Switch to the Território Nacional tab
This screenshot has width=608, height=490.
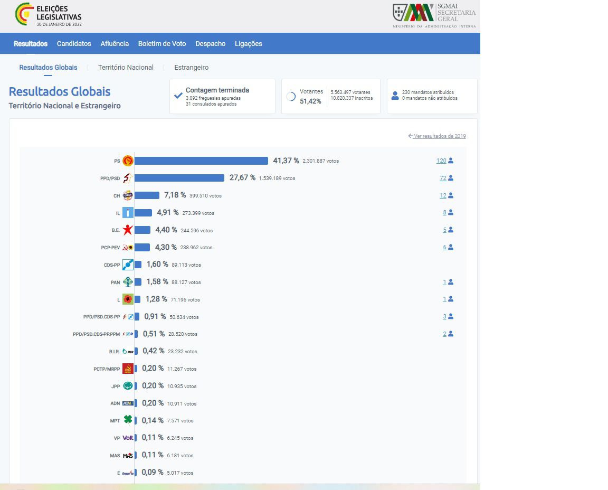pos(126,68)
